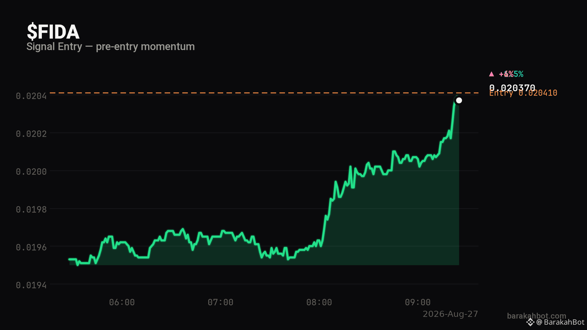Click the white latest-price dot on the chart
Screen dimensions: 587x330
tap(459, 100)
